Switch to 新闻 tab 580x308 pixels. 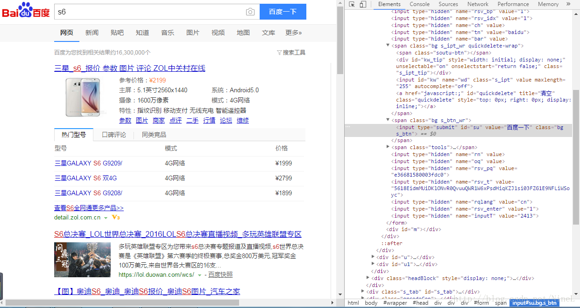point(92,33)
